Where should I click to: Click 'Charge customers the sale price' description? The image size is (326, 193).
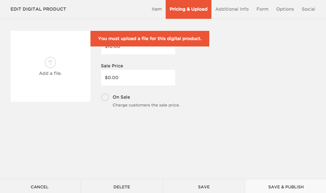(x=146, y=105)
